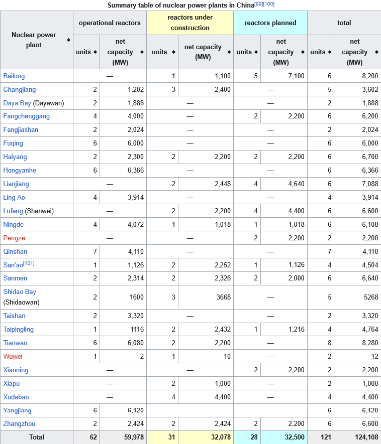
Task: Open the Qinshan plant link
Action: click(x=15, y=251)
